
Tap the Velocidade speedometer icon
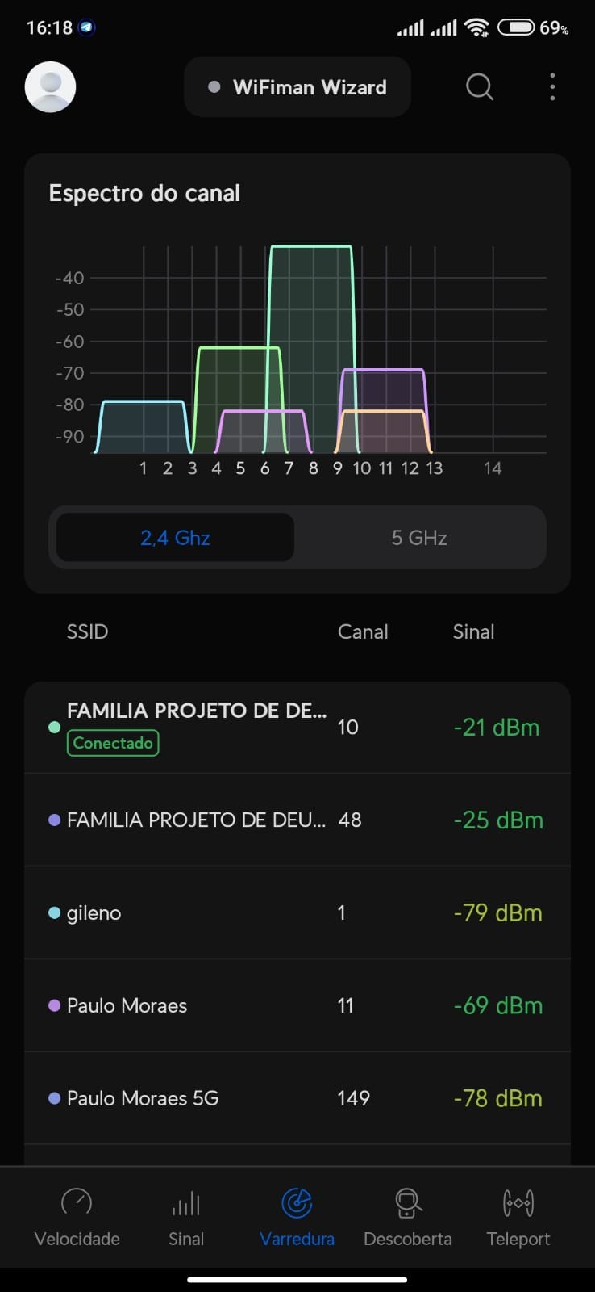click(77, 1203)
